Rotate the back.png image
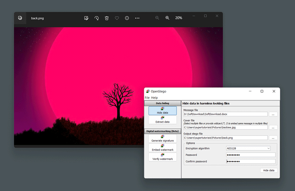Image resolution: width=295 pixels, height=191 pixels. 96,18
